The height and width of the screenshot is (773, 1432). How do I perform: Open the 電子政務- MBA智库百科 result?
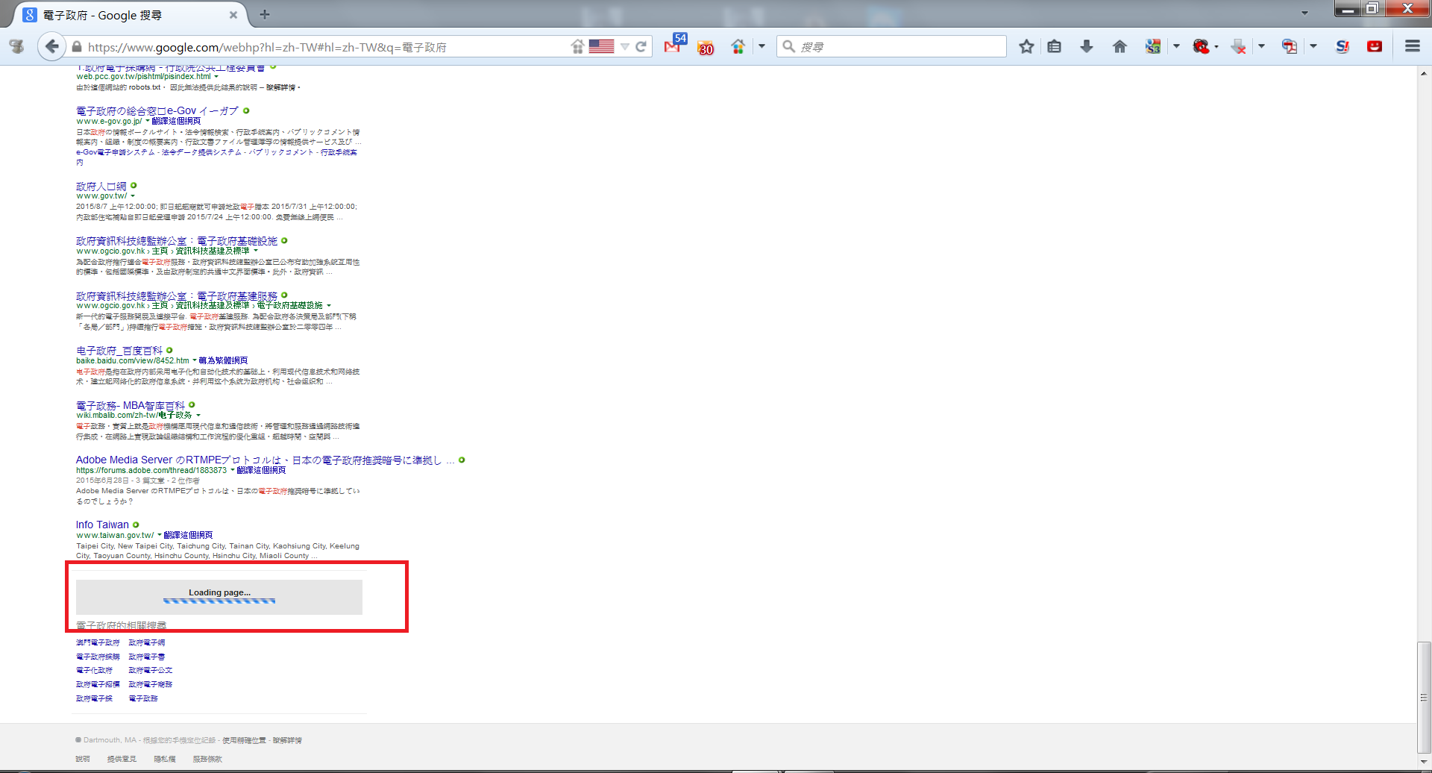coord(131,406)
